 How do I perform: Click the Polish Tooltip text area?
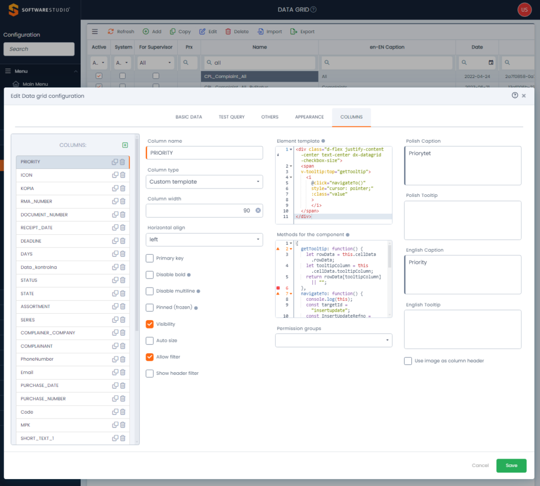click(x=462, y=220)
